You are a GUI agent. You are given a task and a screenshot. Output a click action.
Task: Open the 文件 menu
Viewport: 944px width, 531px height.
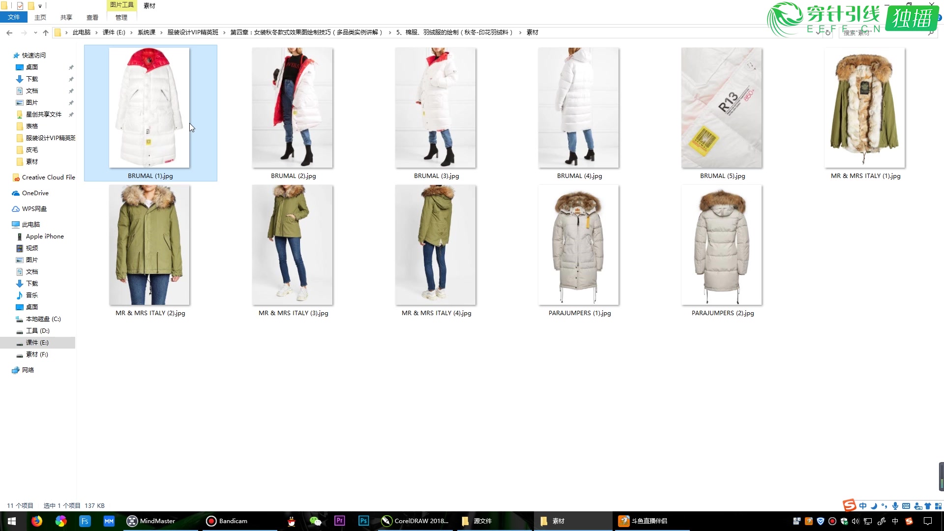14,17
